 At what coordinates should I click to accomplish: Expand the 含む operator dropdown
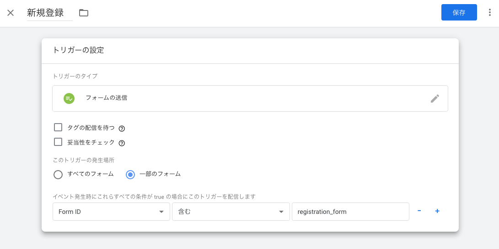[231, 212]
